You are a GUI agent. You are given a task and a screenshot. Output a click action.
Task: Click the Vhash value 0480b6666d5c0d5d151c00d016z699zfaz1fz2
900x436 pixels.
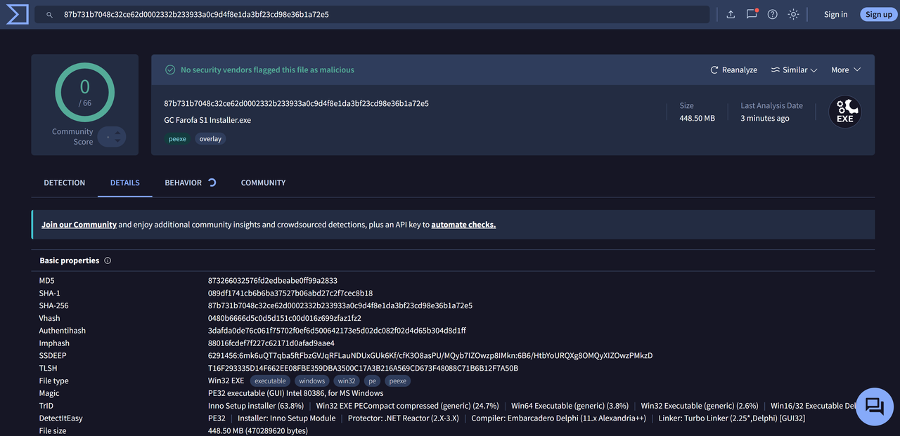285,318
